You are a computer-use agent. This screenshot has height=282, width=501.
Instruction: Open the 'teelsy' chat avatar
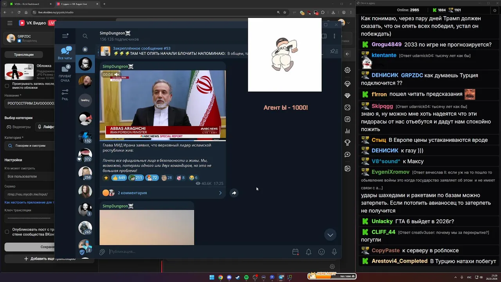(x=85, y=100)
